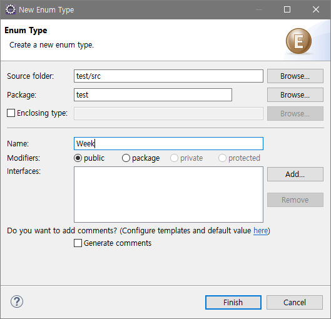
Task: Browse for a source folder
Action: coord(295,76)
